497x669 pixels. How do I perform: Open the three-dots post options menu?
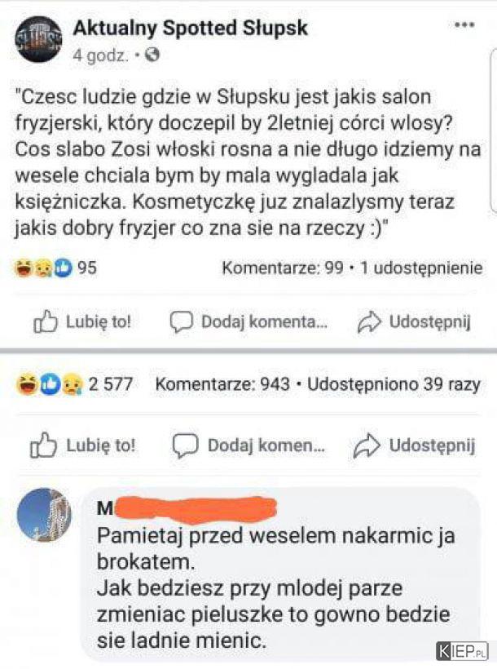pos(465,24)
